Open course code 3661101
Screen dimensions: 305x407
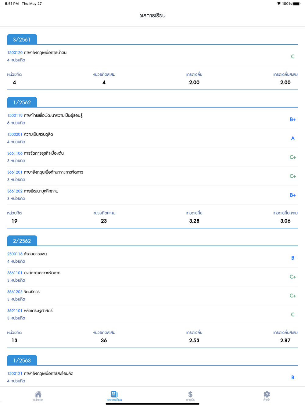pyautogui.click(x=15, y=273)
